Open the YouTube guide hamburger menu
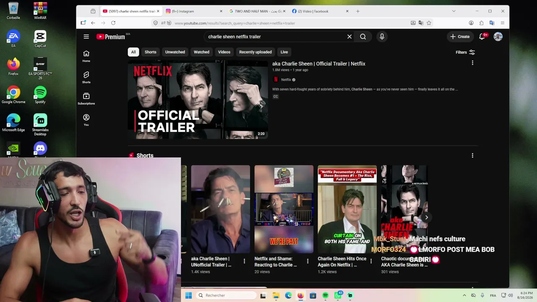537x302 pixels. pos(86,36)
